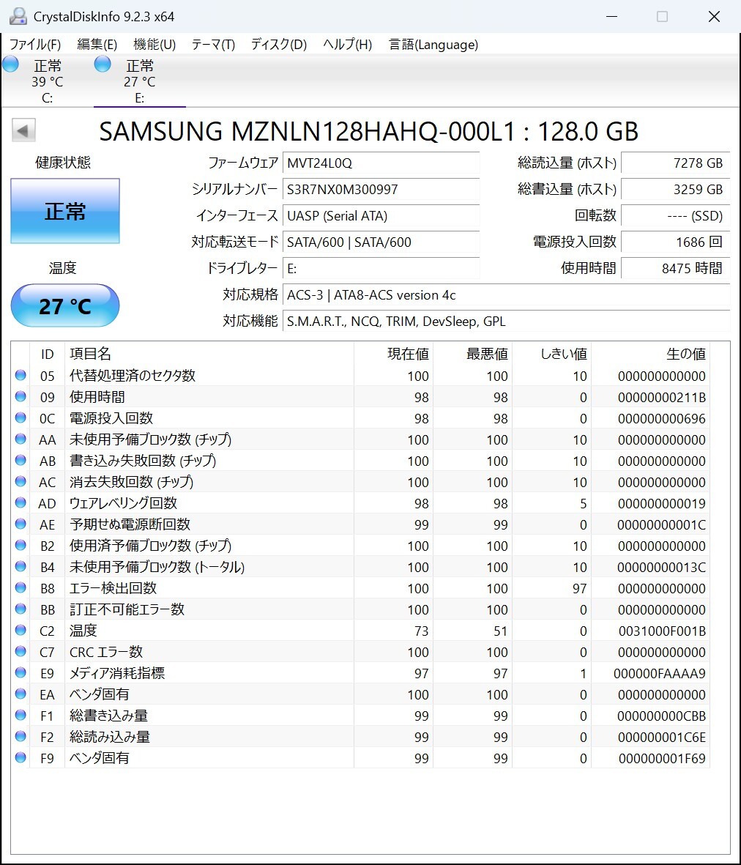Click status orb for temperature row C2
The height and width of the screenshot is (865, 741).
pos(21,631)
